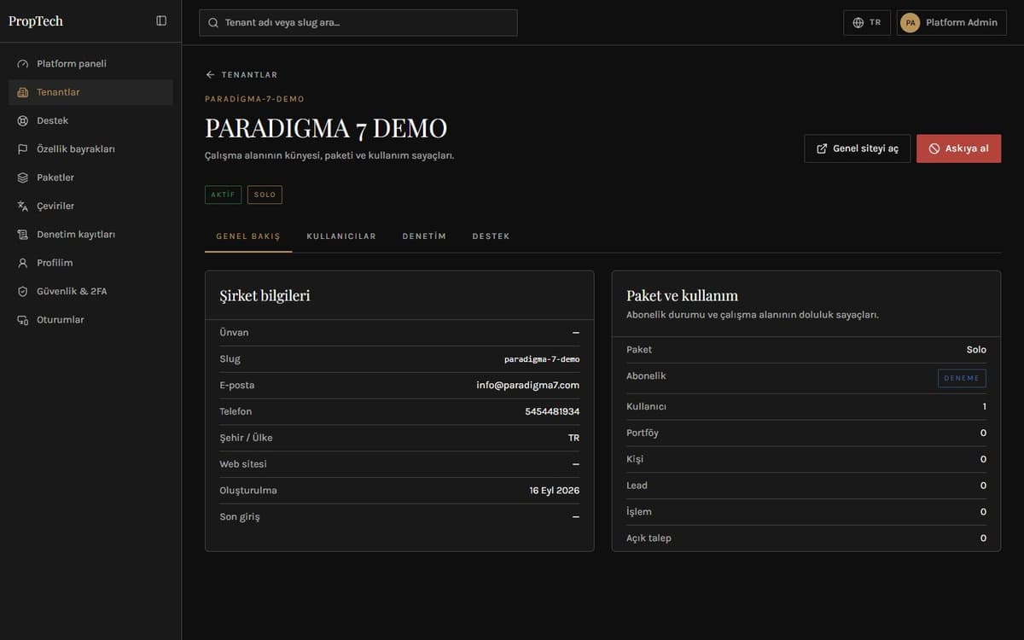Click the Solo value in Paket row
1024x640 pixels.
point(976,350)
